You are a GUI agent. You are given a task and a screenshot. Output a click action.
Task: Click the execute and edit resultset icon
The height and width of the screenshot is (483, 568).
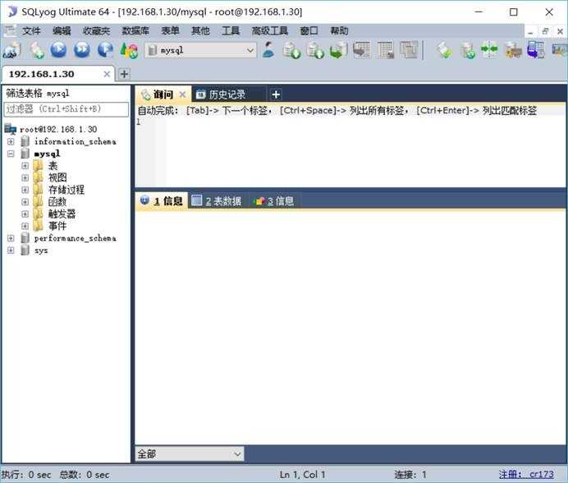click(106, 50)
